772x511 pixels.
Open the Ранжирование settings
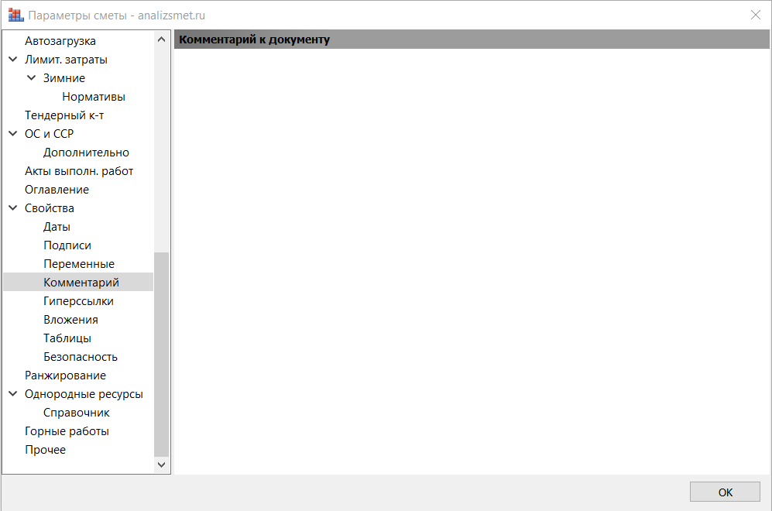[66, 376]
